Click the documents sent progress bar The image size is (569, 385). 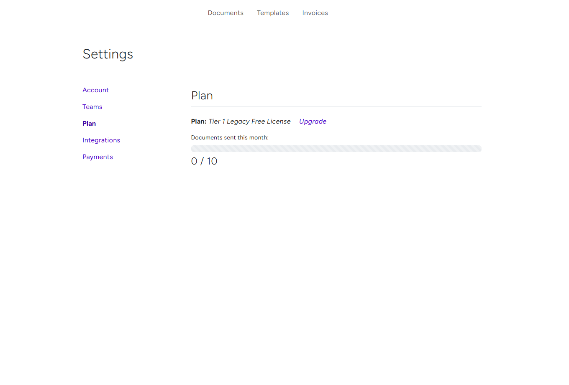(x=336, y=148)
